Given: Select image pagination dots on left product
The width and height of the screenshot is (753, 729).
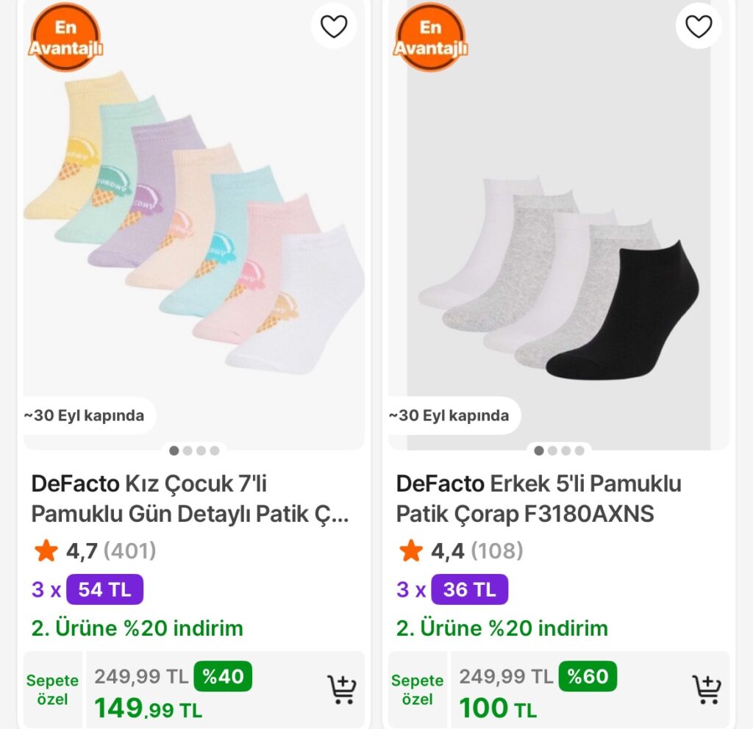Looking at the screenshot, I should [x=194, y=450].
